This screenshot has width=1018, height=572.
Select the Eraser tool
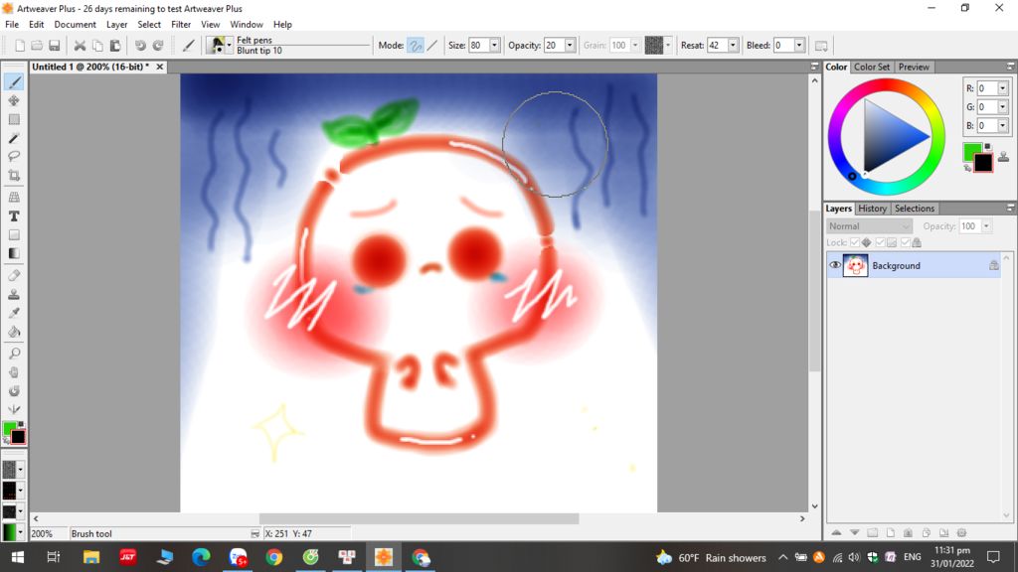(x=14, y=275)
